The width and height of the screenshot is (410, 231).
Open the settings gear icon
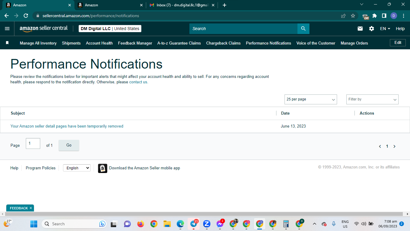coord(372,29)
